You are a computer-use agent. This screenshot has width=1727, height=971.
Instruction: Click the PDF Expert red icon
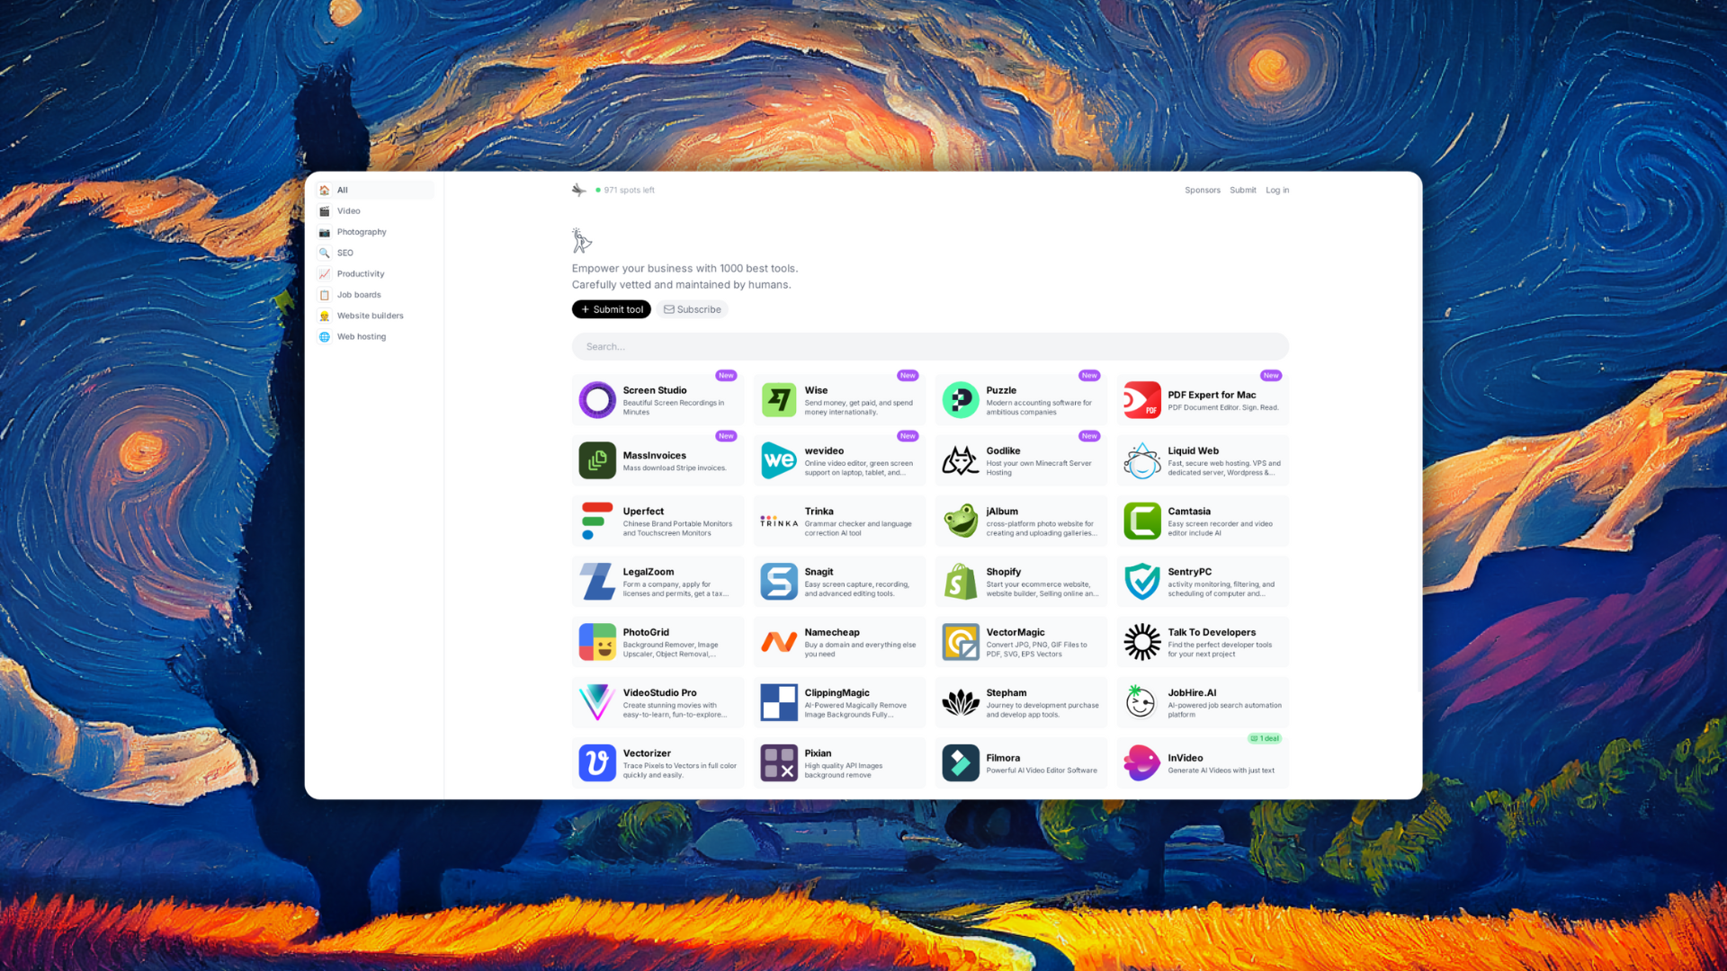pos(1142,400)
